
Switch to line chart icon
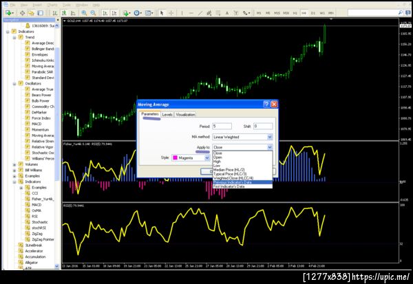tap(73, 13)
